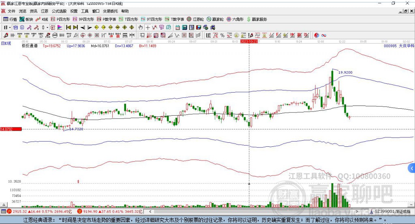The height and width of the screenshot is (224, 415).
Task: Select the target circle crosshair tool
Action: (83, 35)
